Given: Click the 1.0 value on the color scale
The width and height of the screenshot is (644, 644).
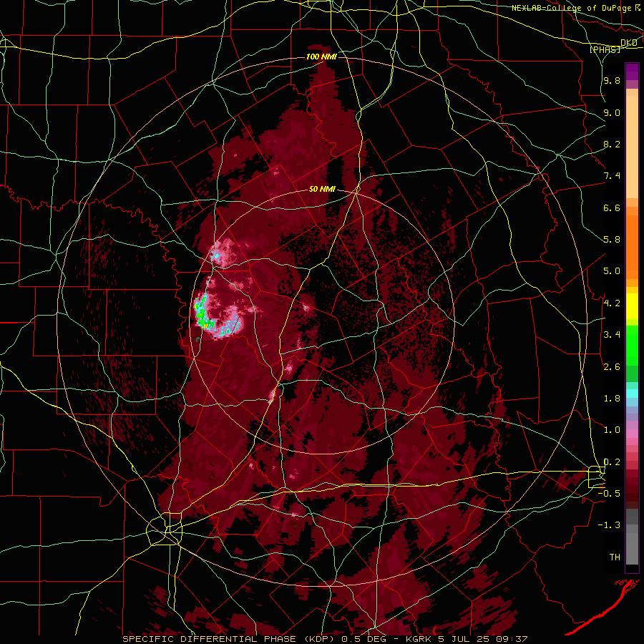Looking at the screenshot, I should point(612,430).
